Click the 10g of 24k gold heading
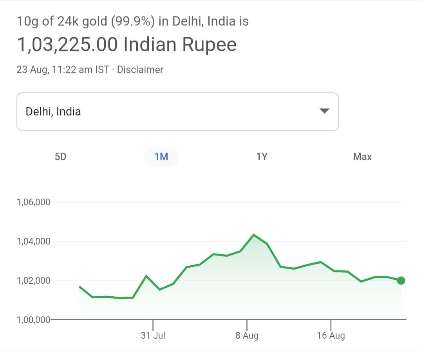 click(132, 21)
